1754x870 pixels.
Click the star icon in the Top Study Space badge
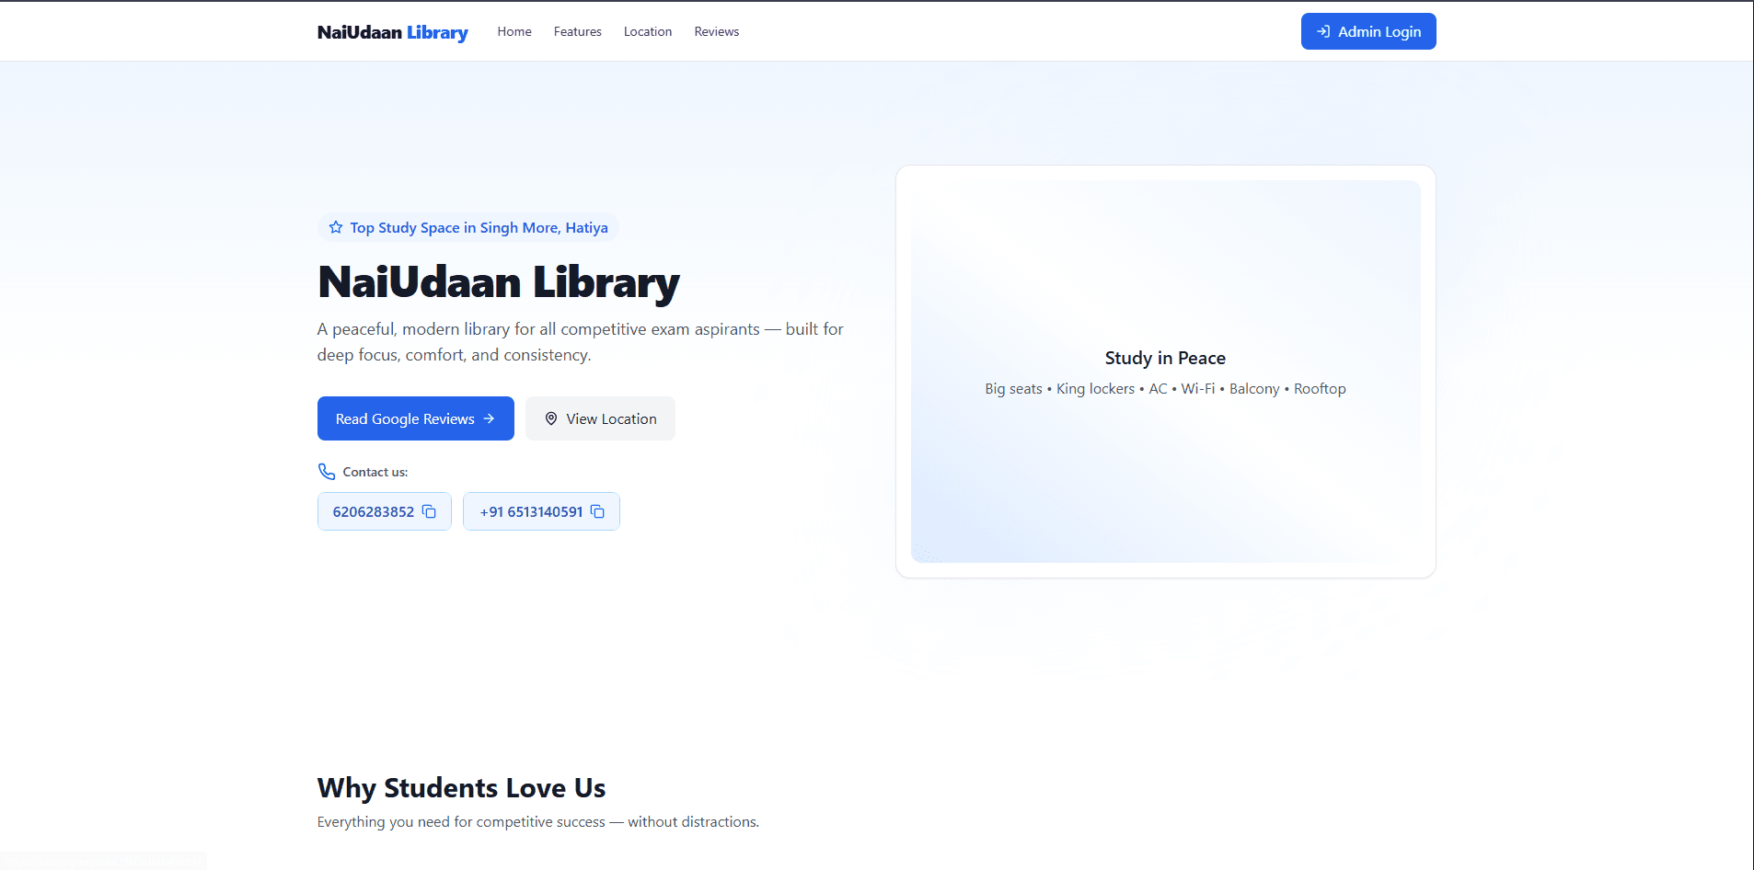[x=334, y=227]
